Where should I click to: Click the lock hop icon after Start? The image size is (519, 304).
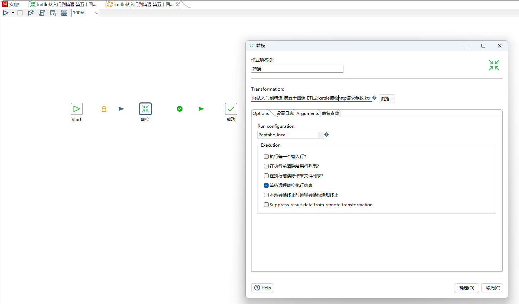(x=104, y=109)
